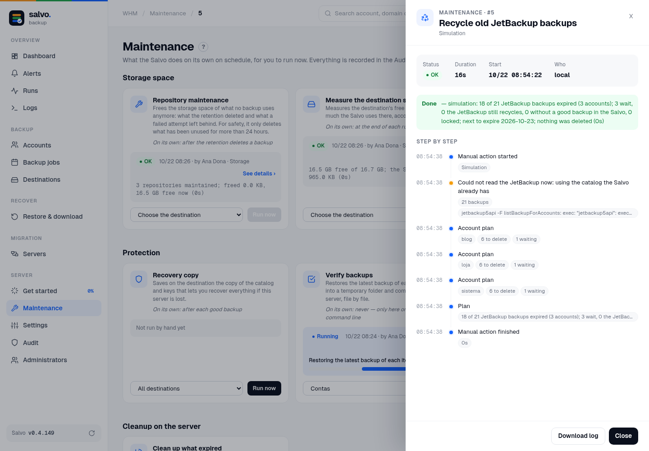Click the shield icon on Recovery copy card
This screenshot has width=649, height=451.
[x=139, y=279]
